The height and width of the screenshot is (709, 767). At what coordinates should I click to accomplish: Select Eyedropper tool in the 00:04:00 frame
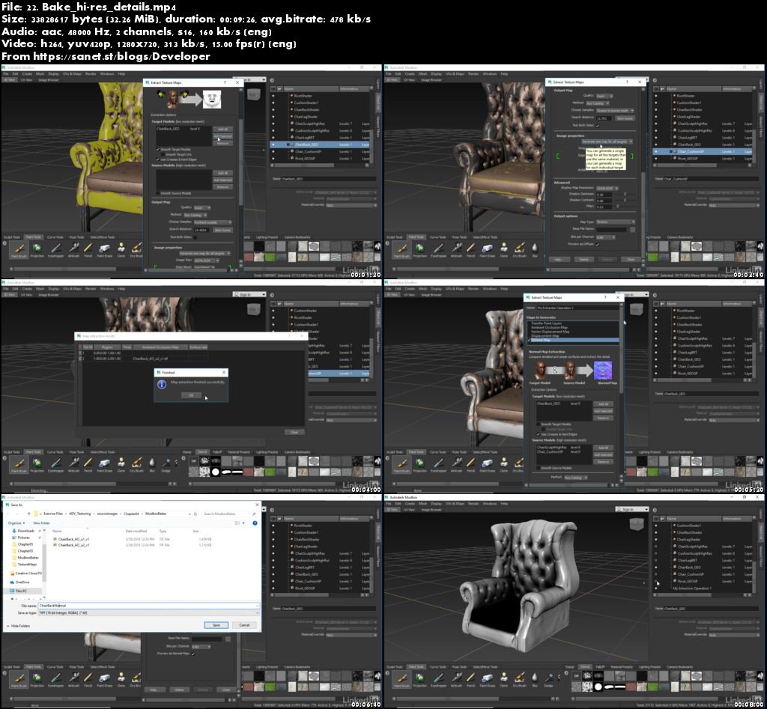pyautogui.click(x=55, y=464)
